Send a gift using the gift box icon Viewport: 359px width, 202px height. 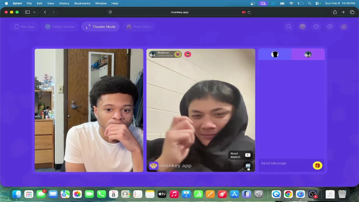317,166
